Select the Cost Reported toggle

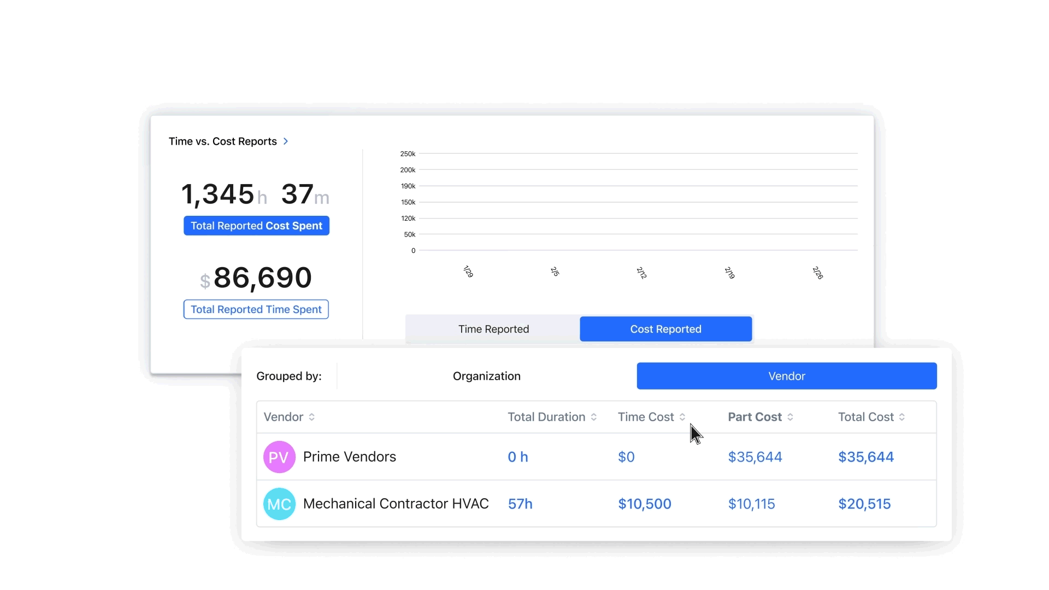click(x=665, y=328)
